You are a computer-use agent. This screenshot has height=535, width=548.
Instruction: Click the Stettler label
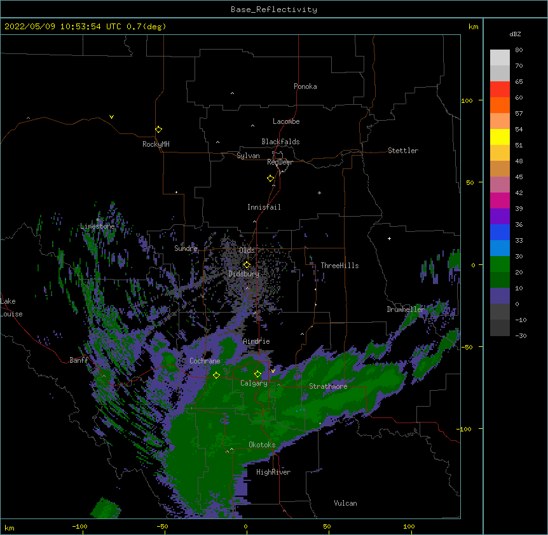coord(402,151)
